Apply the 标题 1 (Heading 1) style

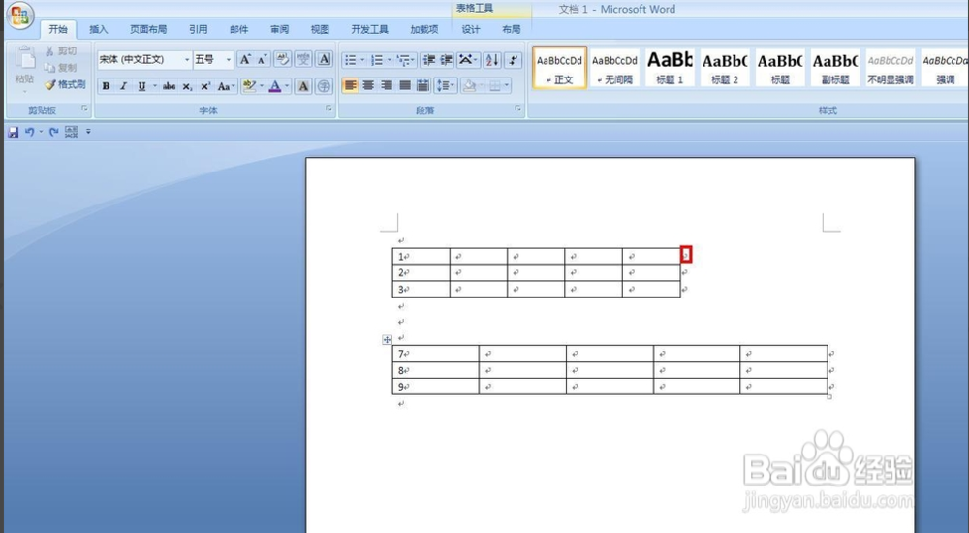click(670, 68)
